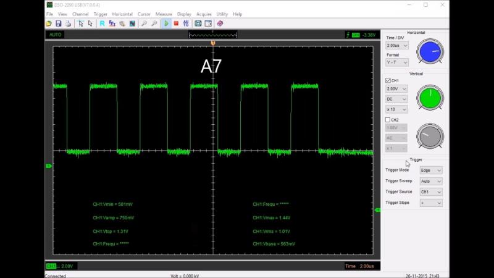Click the blue Horizontal time knob
494x278 pixels.
point(430,52)
